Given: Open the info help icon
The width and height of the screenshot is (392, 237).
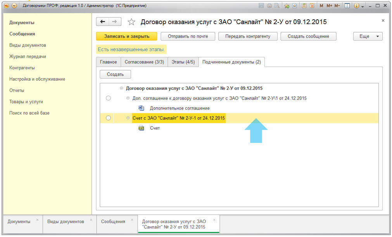Looking at the screenshot, I should point(356,5).
